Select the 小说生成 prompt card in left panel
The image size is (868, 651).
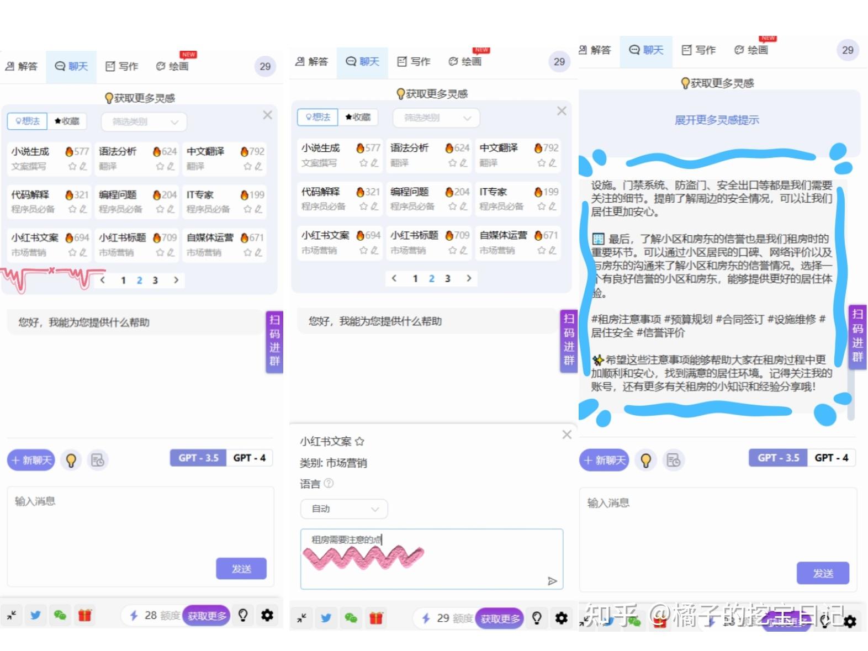(49, 158)
